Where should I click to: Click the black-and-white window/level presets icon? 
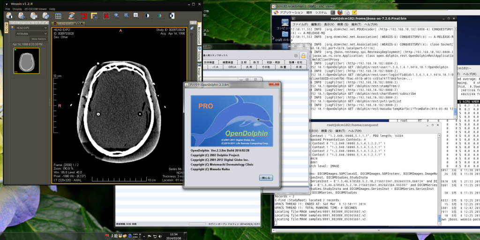click(148, 15)
